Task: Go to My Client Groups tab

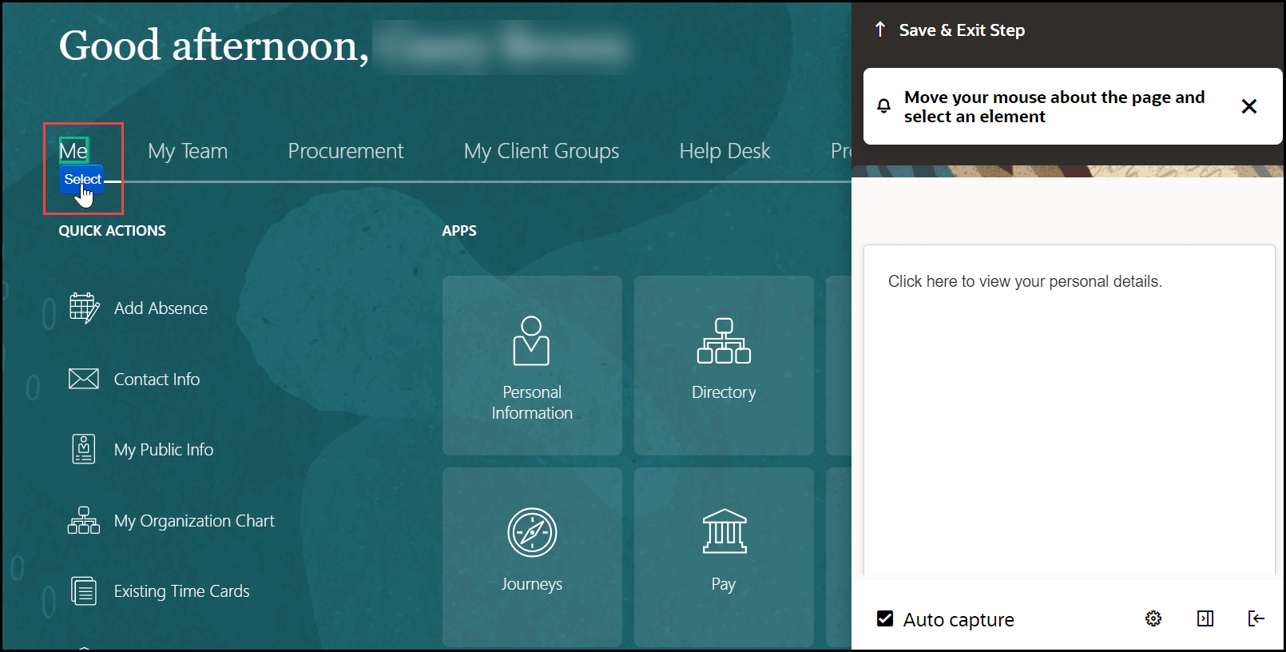Action: (x=542, y=151)
